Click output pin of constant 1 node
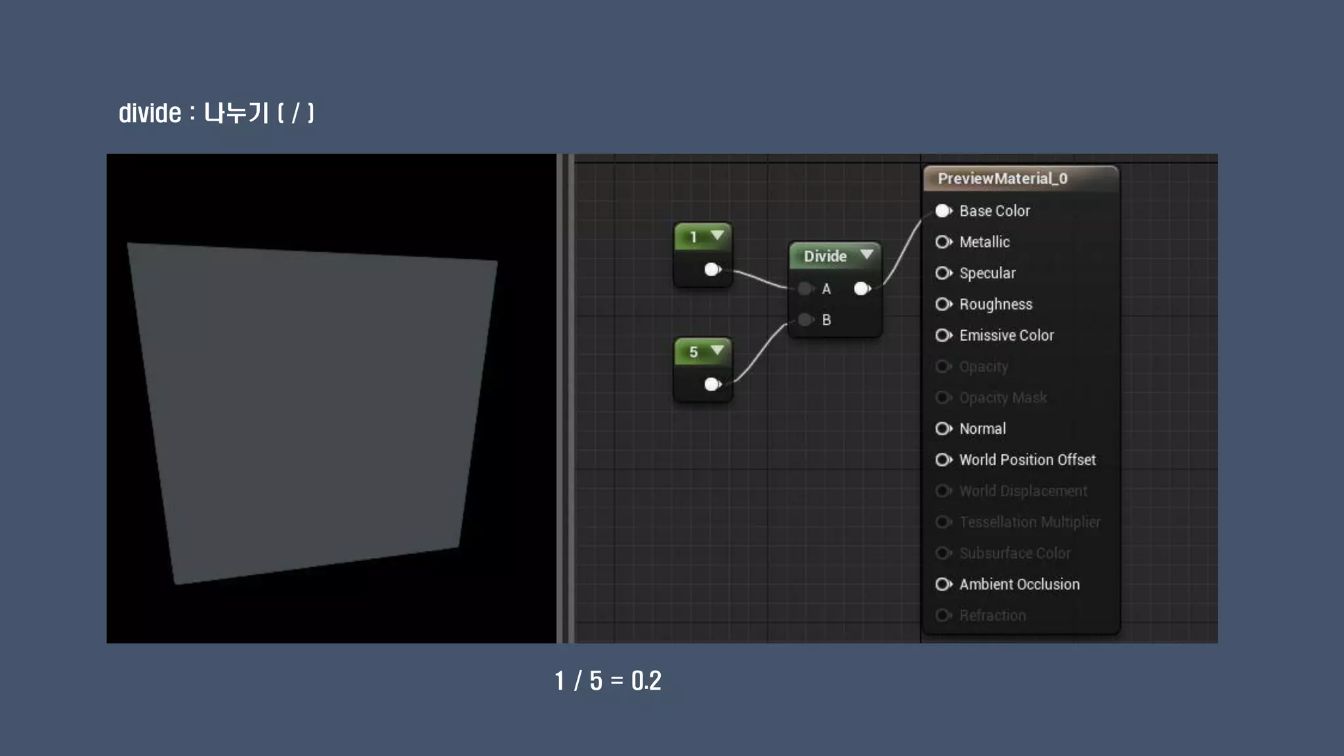The width and height of the screenshot is (1344, 756). [x=712, y=269]
